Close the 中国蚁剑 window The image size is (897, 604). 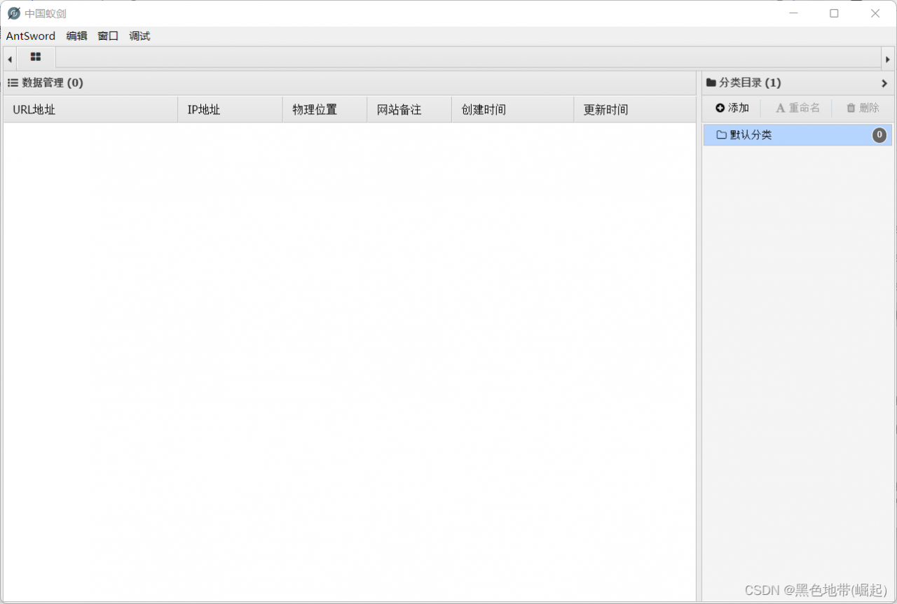(875, 13)
